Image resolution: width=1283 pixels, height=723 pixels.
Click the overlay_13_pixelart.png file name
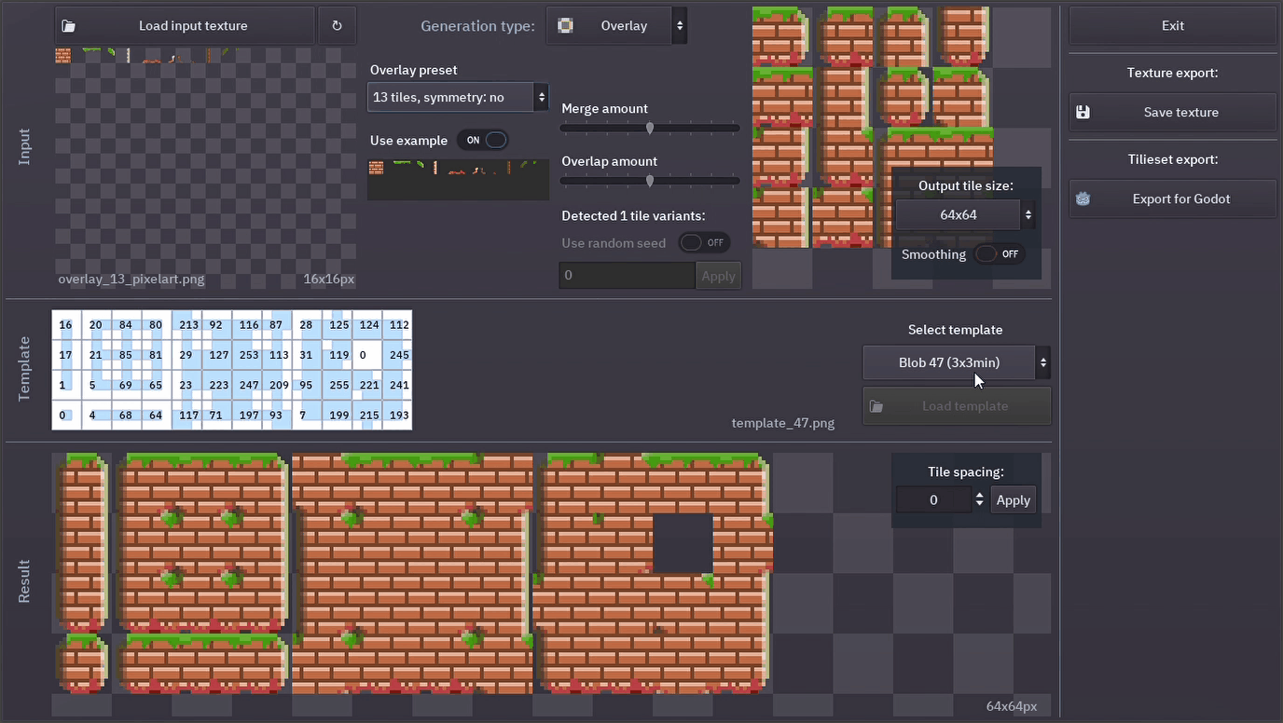click(x=131, y=280)
